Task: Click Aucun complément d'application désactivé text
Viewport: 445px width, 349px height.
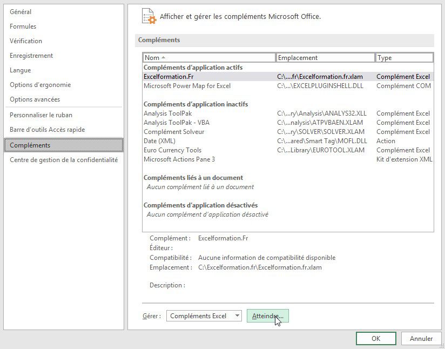Action: 207,214
